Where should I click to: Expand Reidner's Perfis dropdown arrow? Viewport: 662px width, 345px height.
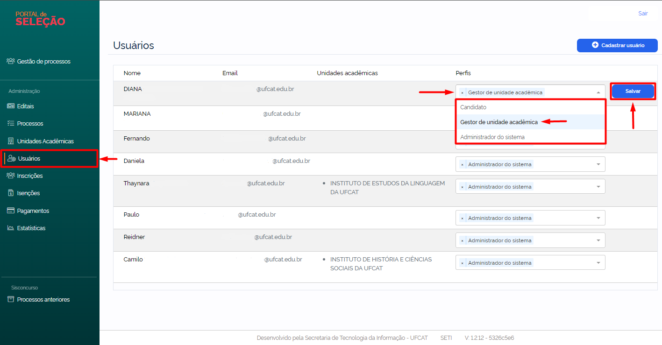pyautogui.click(x=598, y=240)
